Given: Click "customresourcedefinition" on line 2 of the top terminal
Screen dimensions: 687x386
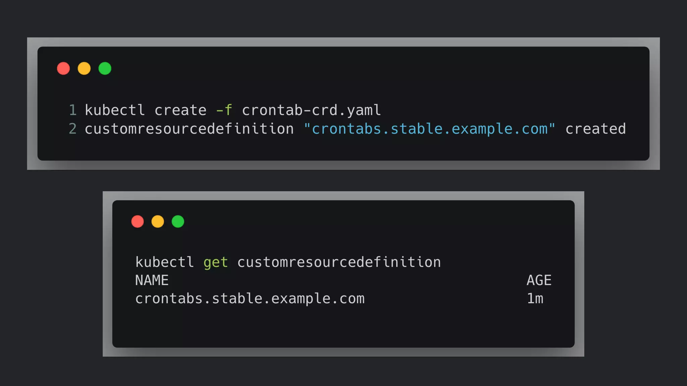Looking at the screenshot, I should tap(189, 129).
